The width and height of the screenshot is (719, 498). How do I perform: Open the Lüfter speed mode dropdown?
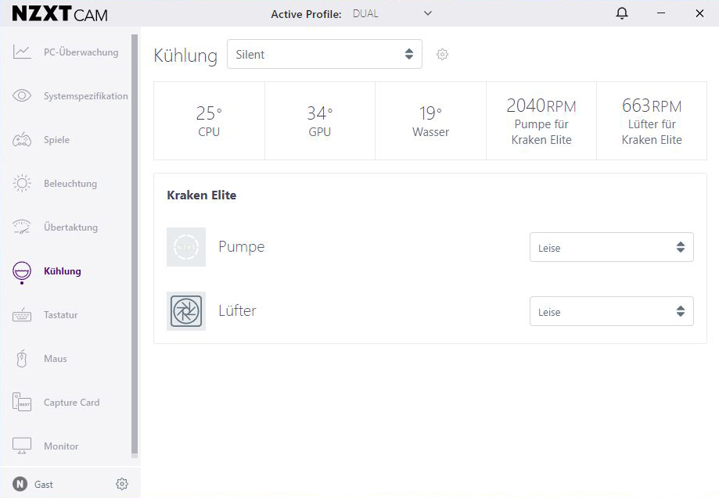(611, 312)
